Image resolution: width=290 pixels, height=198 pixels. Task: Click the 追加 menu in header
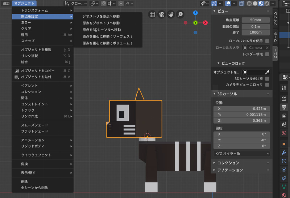pyautogui.click(x=6, y=3)
